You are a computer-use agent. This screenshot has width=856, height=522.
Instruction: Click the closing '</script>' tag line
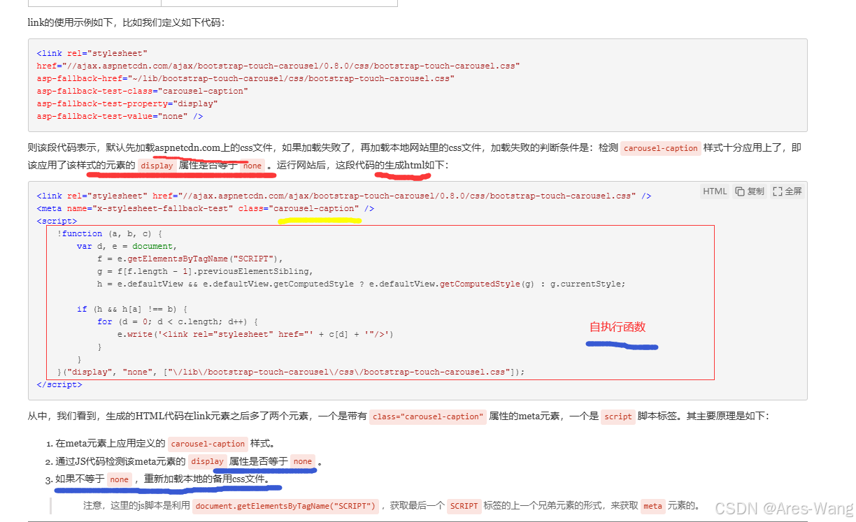(x=59, y=384)
